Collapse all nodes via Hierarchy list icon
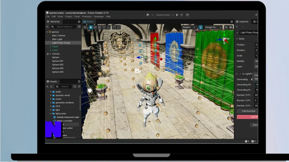The height and width of the screenshot is (162, 289). [x=79, y=27]
